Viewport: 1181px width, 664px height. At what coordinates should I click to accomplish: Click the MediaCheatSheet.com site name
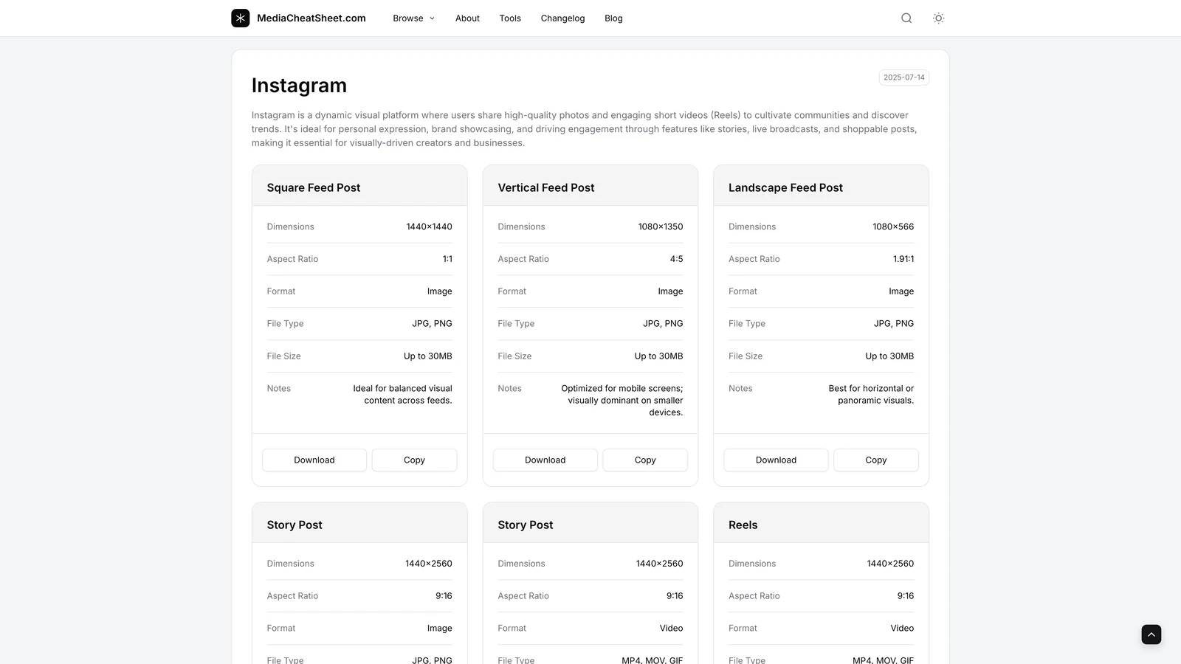tap(311, 18)
